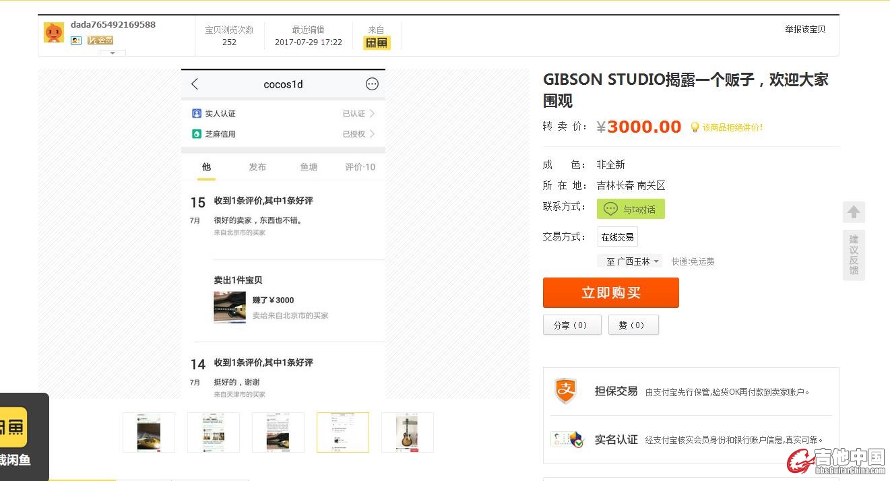Click the ID verification card icon under username

pyautogui.click(x=76, y=40)
